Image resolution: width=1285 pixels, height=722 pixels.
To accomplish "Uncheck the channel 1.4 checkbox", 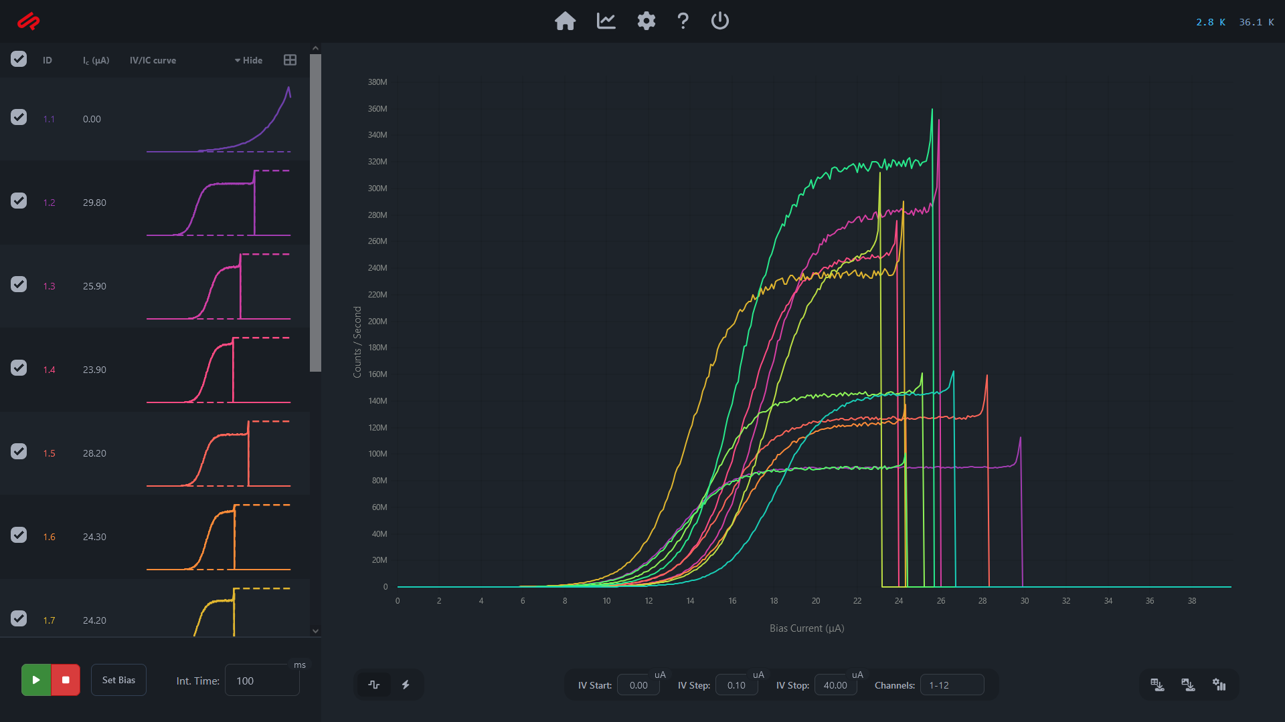I will pyautogui.click(x=19, y=368).
